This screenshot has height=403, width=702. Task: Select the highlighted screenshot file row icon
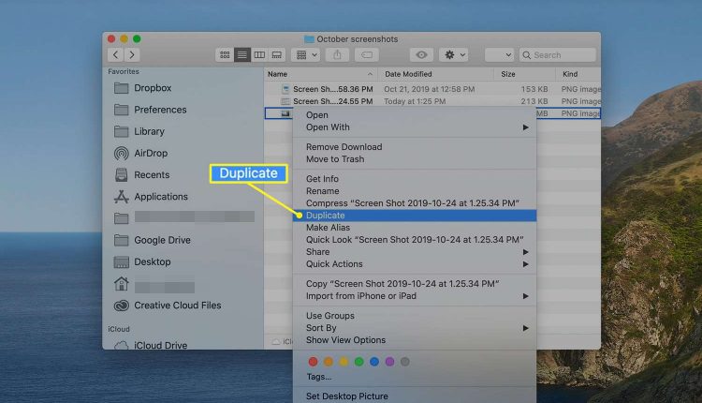point(285,113)
